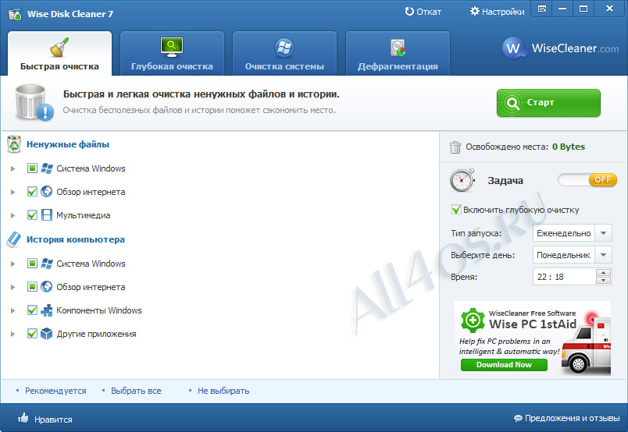The image size is (628, 432).
Task: Click the menu icon left of minimize
Action: [542, 9]
